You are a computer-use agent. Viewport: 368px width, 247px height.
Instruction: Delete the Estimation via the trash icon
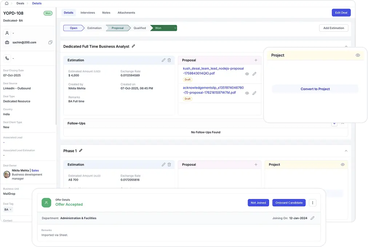tap(169, 60)
